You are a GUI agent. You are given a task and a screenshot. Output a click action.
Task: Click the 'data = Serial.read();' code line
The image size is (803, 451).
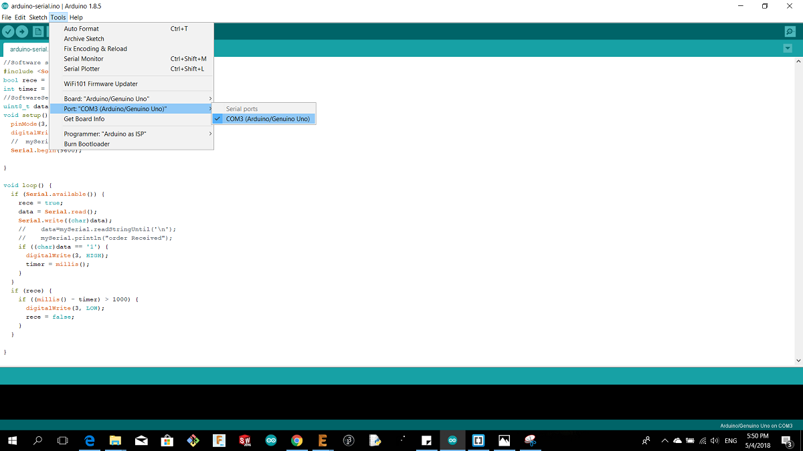(x=58, y=212)
